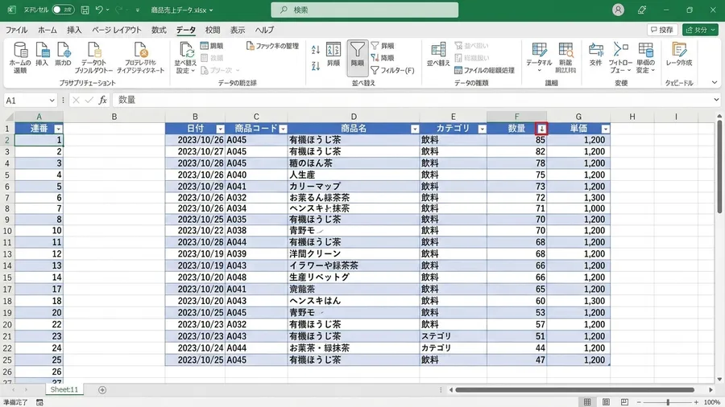Viewport: 725px width, 407px height.
Task: Open the カテゴリ column filter dropdown
Action: 482,129
